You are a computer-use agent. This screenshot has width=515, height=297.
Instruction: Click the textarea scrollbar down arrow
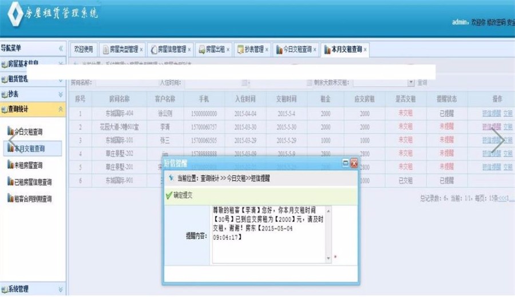coord(328,259)
